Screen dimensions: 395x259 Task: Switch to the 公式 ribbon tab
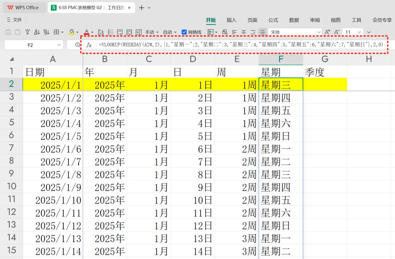(x=273, y=20)
